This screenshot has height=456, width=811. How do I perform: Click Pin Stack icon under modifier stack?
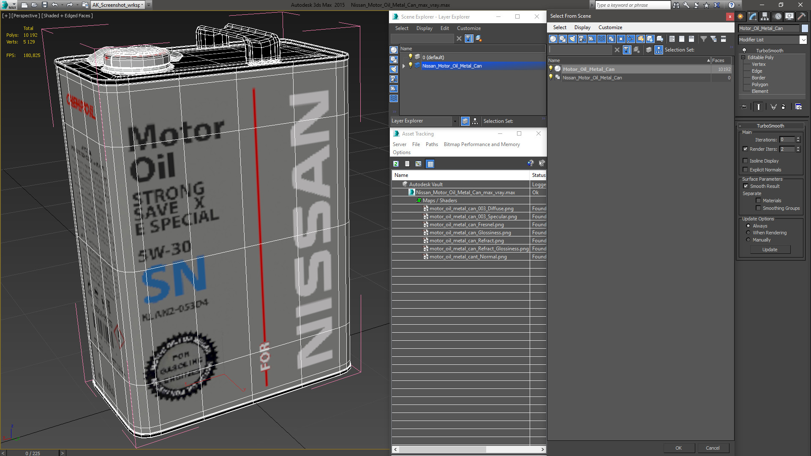point(744,107)
